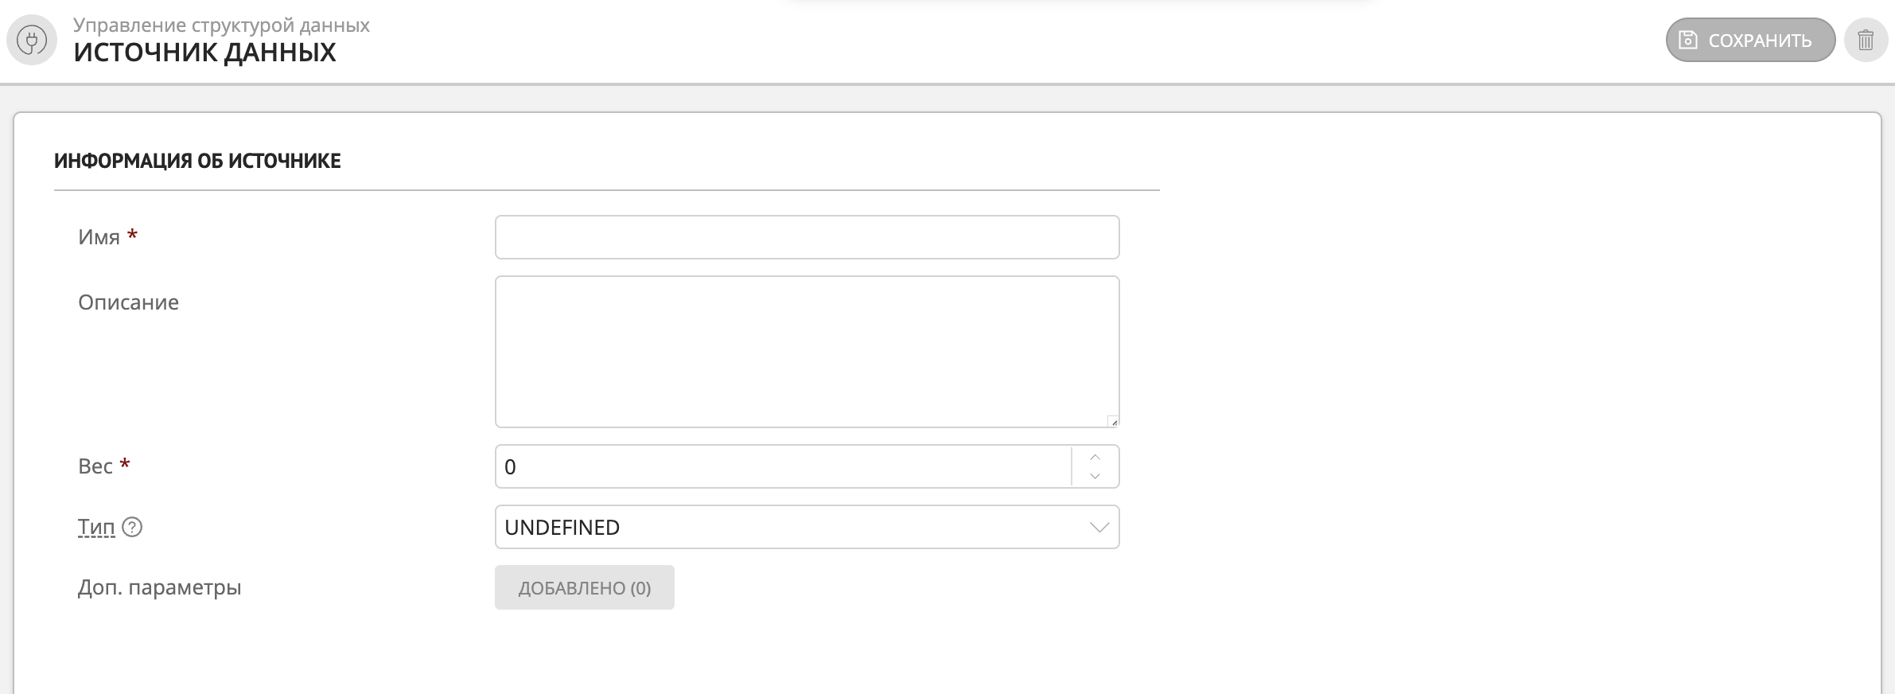Screen dimensions: 1895x694
Task: Click the СОХРАНИТЬ button text
Action: tap(1760, 41)
